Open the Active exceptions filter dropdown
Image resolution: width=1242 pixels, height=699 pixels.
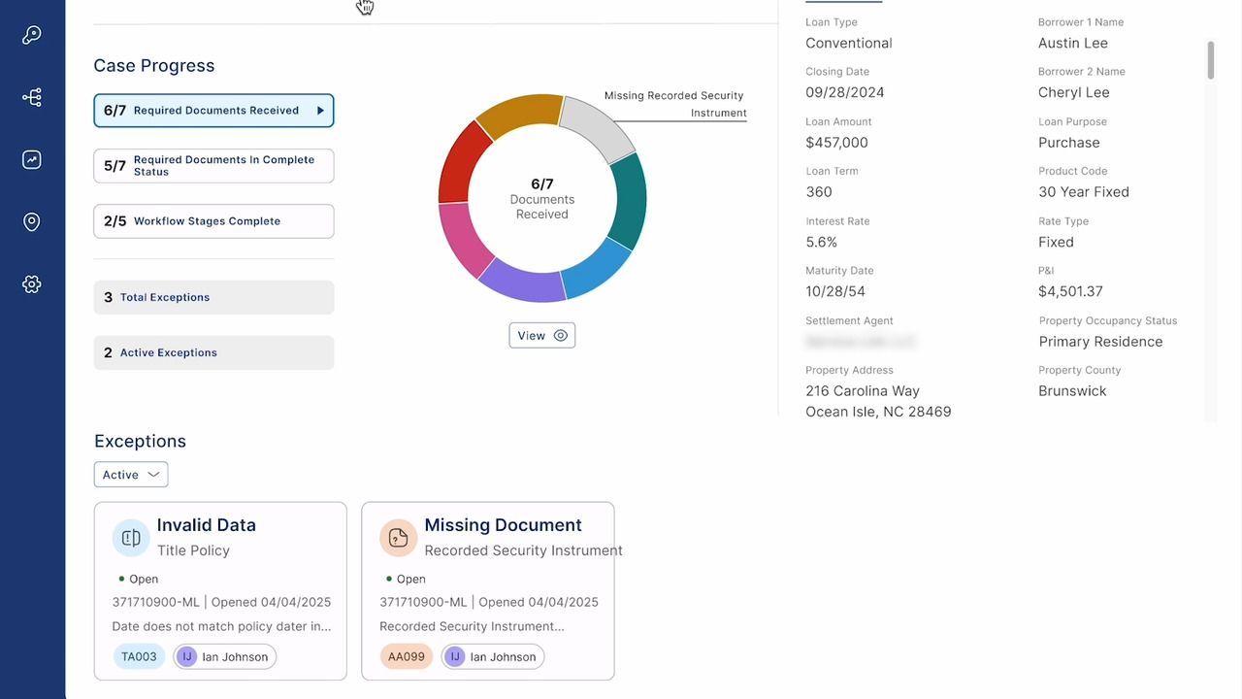(x=131, y=475)
